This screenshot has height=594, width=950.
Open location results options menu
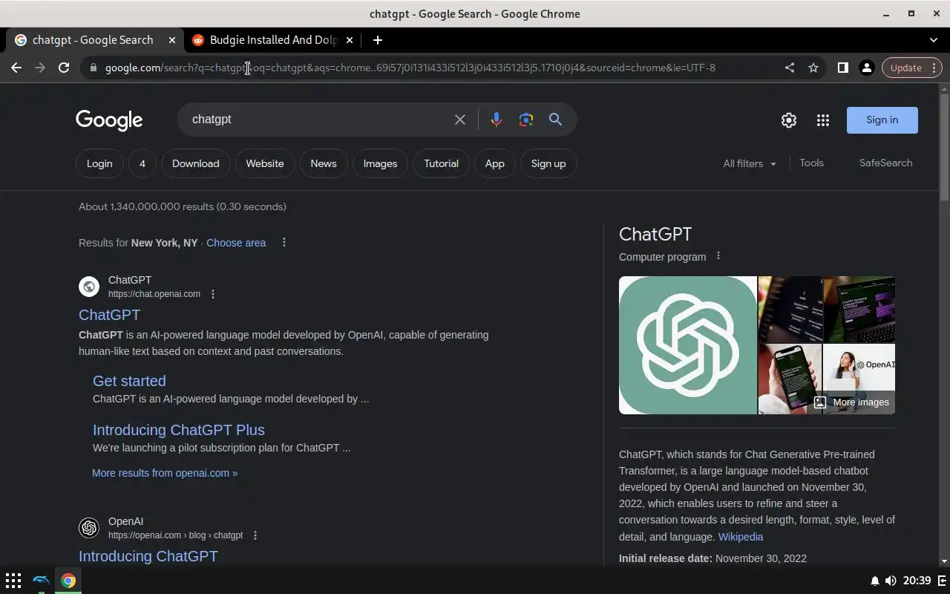tap(284, 243)
